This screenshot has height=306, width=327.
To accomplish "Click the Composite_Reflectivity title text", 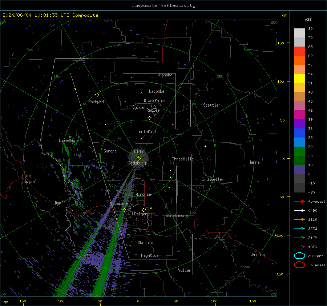I will (163, 5).
